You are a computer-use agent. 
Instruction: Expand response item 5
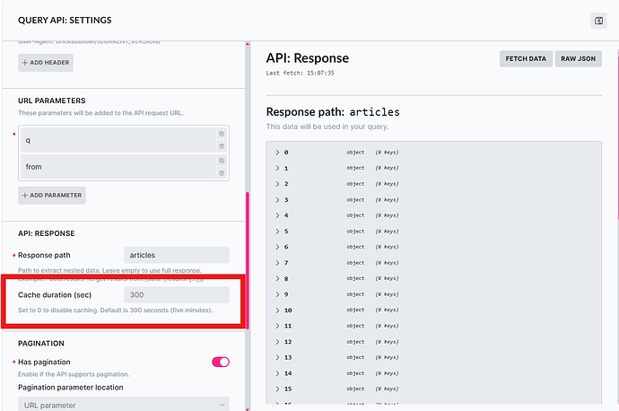278,232
